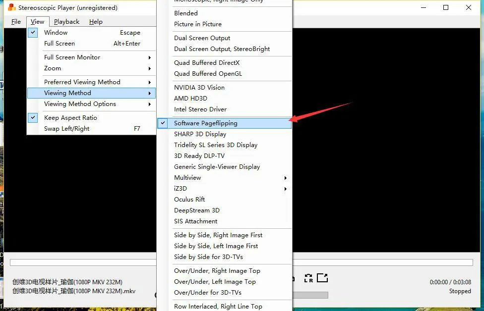Expand Preferred Viewing Method submenu
This screenshot has height=311, width=484.
pos(92,82)
